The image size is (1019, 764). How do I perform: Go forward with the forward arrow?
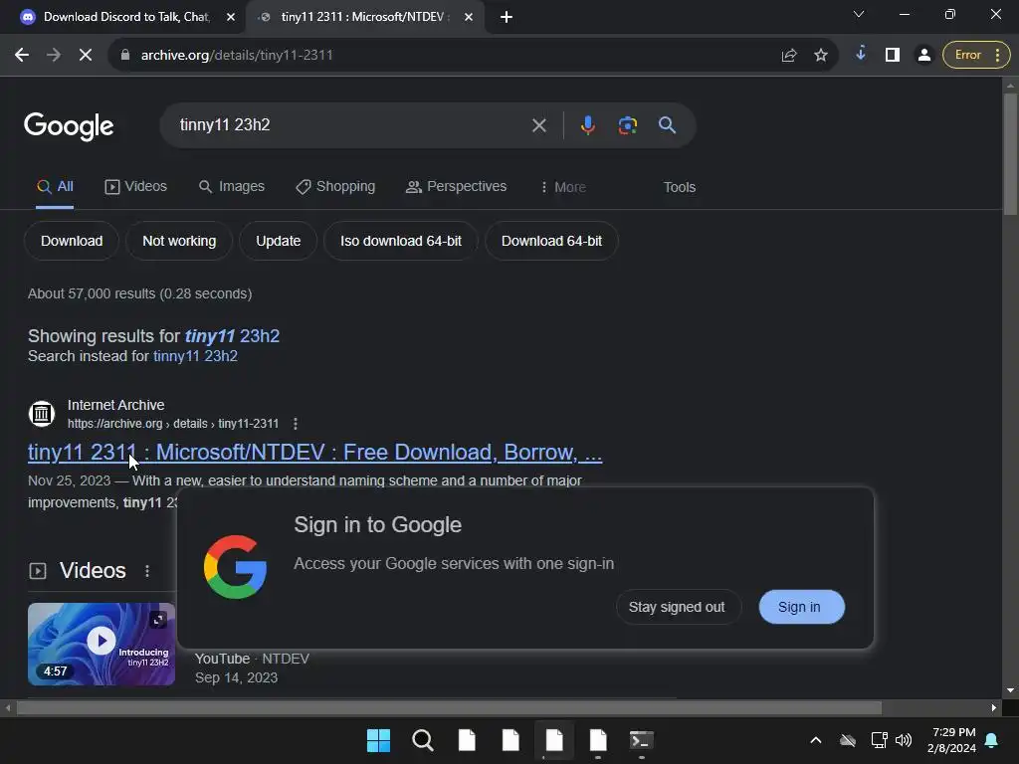click(54, 56)
